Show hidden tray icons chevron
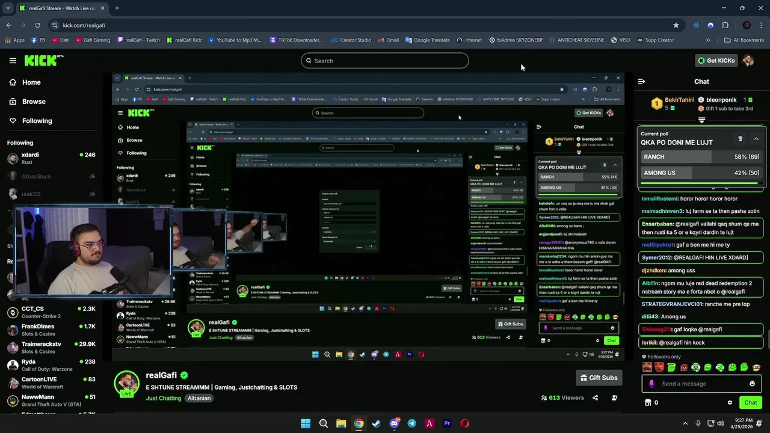Image resolution: width=770 pixels, height=433 pixels. click(685, 423)
